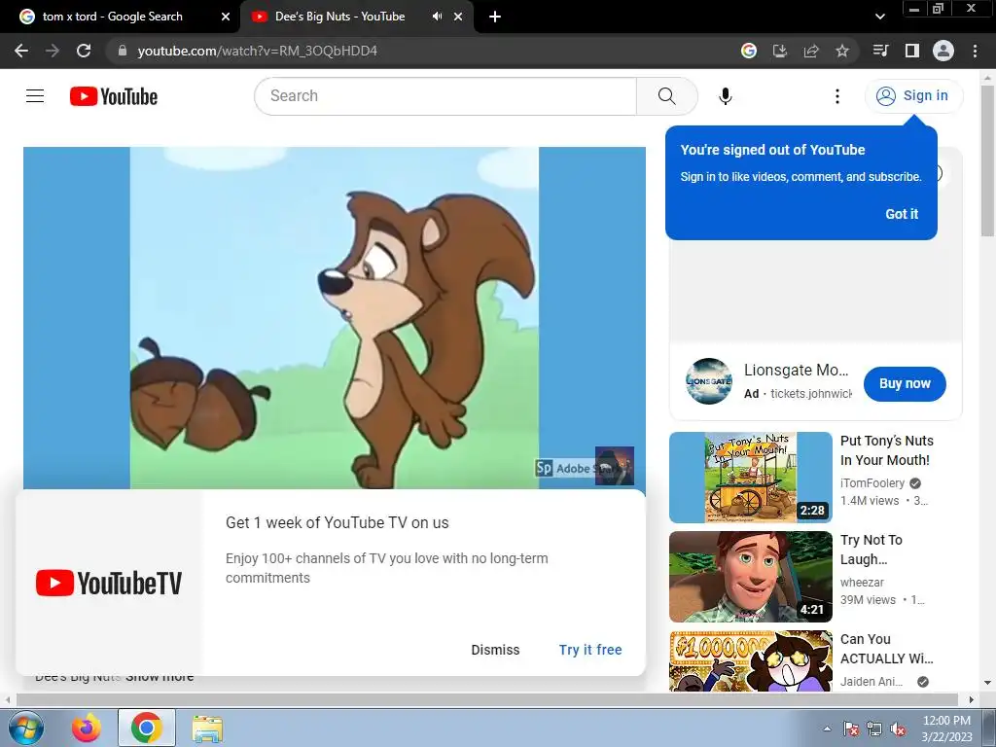Viewport: 996px width, 747px height.
Task: Click the search magnifier button
Action: [667, 96]
